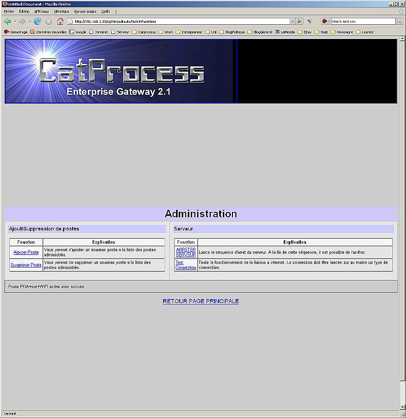Viewport: 406px width, 418px height.
Task: Open the forward history dropdown arrow
Action: click(29, 21)
